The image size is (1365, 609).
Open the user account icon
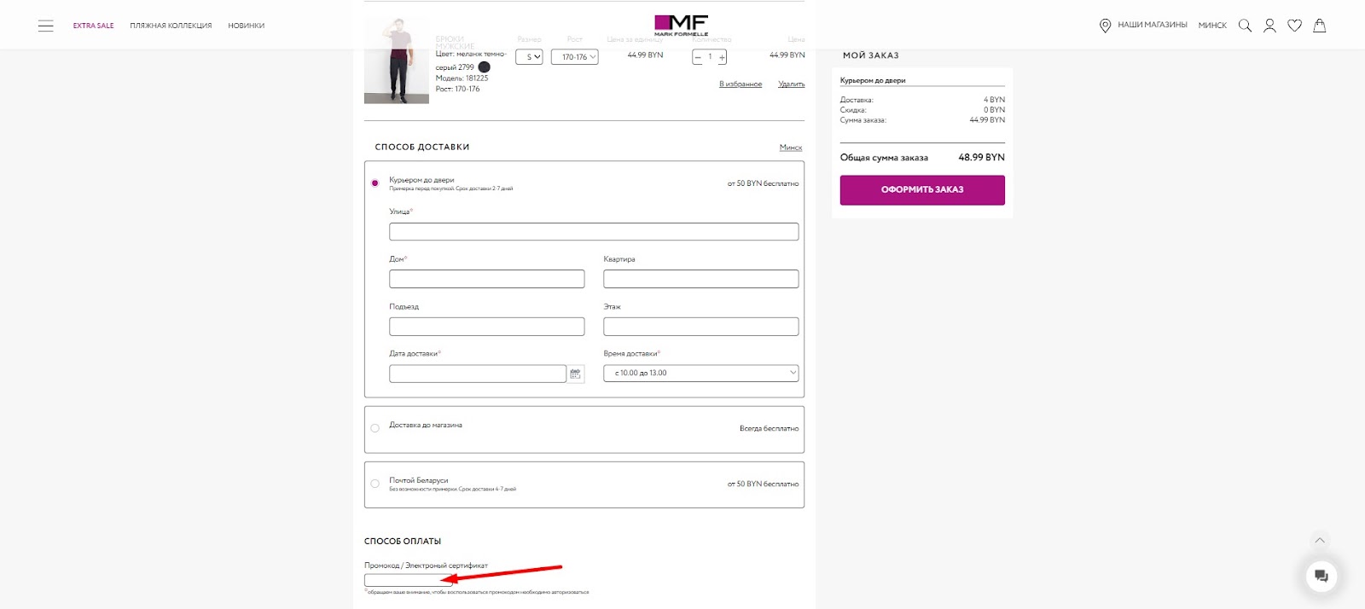pos(1269,26)
